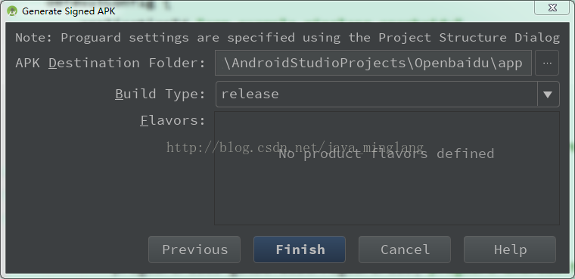Focus the APK Destination Folder path field
This screenshot has width=575, height=279.
[x=373, y=63]
